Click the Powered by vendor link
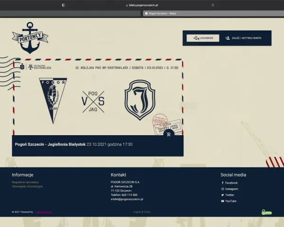Screen dimensions: 284x227 click(x=43, y=212)
